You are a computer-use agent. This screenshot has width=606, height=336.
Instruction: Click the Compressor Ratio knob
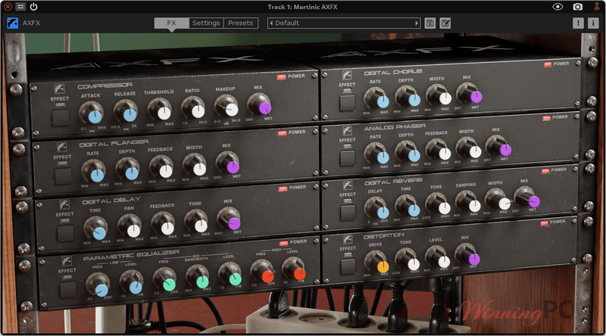click(x=193, y=107)
